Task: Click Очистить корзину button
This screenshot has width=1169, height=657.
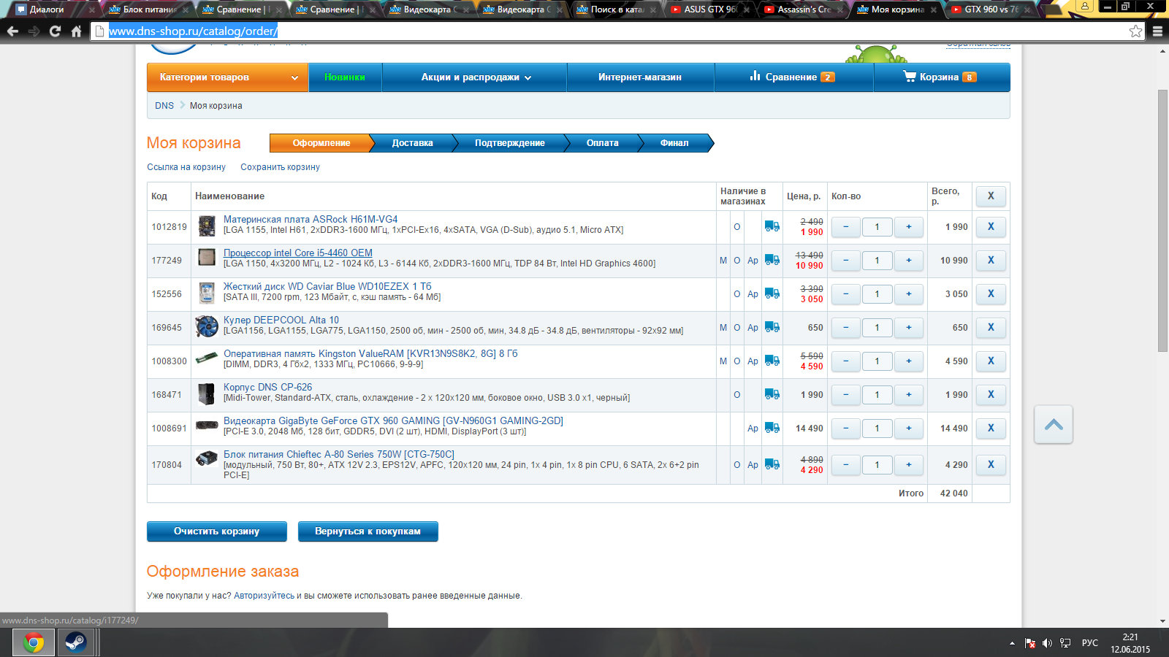Action: click(x=217, y=531)
